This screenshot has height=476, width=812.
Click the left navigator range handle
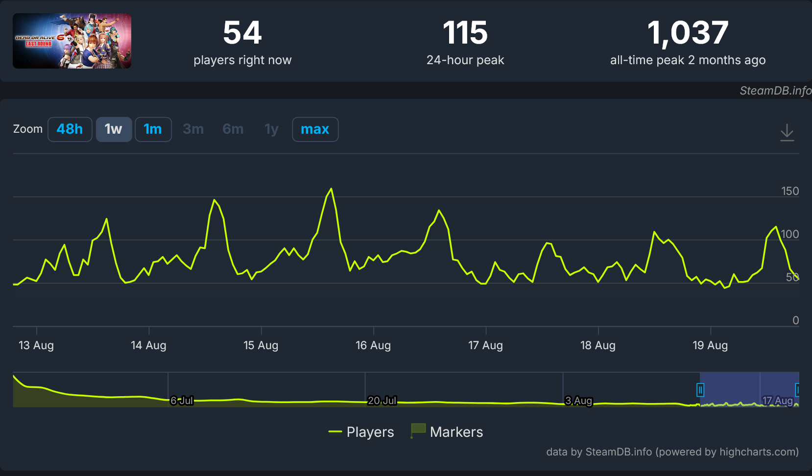(x=700, y=390)
